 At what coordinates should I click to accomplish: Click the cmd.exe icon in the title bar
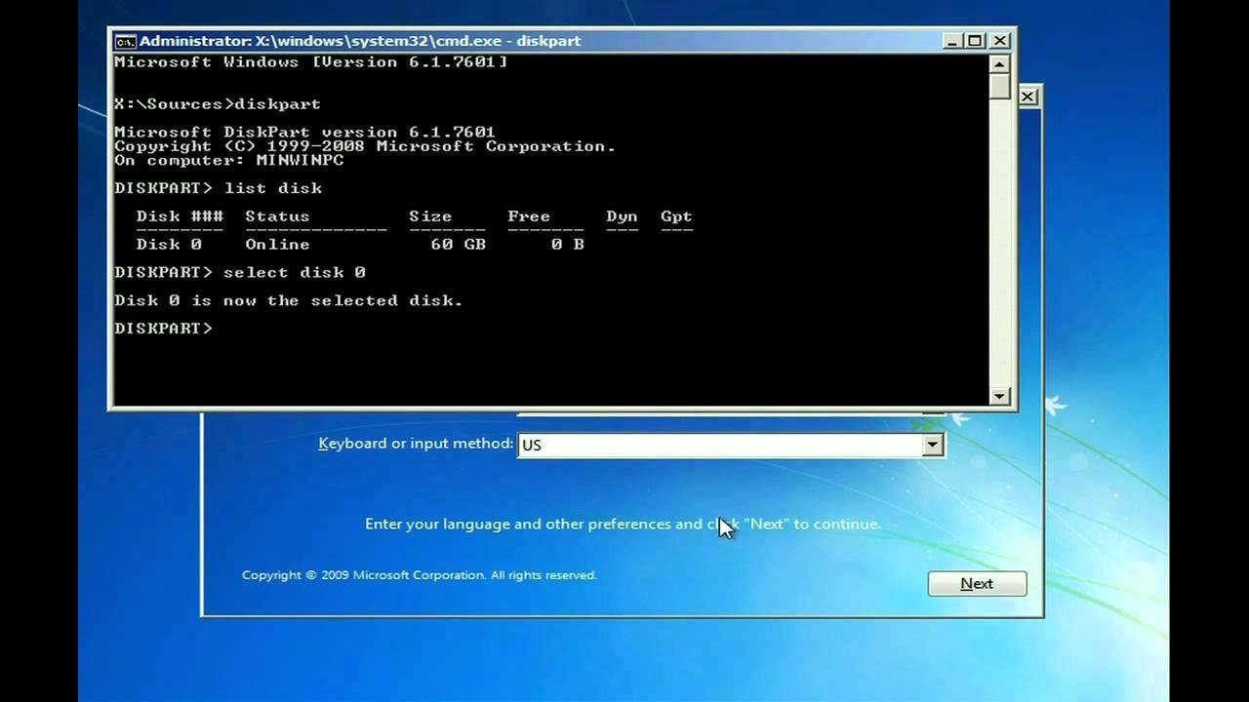click(x=125, y=41)
